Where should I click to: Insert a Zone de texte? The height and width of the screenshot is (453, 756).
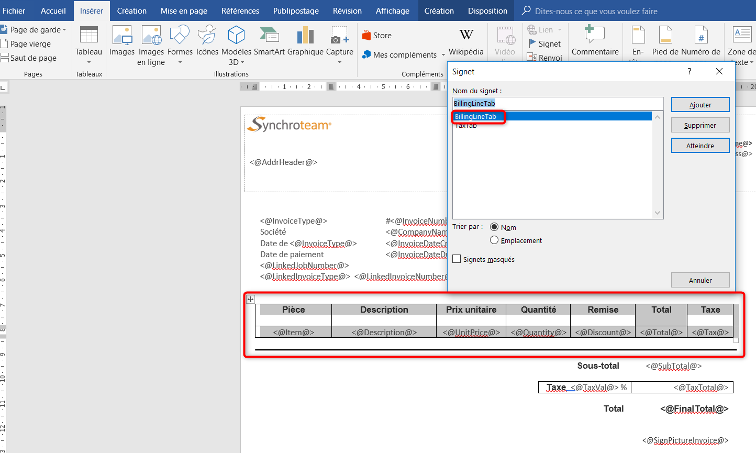point(742,45)
